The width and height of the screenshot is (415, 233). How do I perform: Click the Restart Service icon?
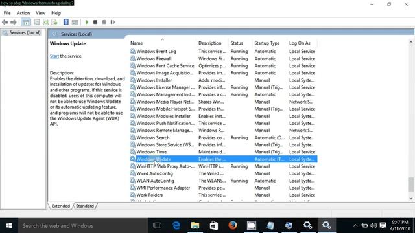113,22
